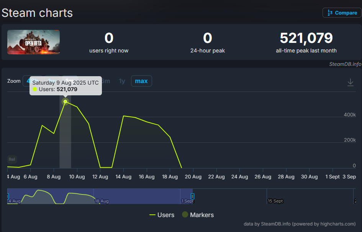The width and height of the screenshot is (362, 232).
Task: Choose the max zoom option
Action: point(141,81)
